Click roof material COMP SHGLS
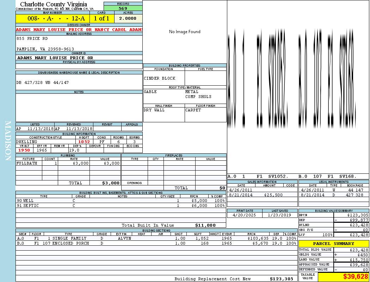Image resolution: width=370 pixels, height=282 pixels. (198, 97)
